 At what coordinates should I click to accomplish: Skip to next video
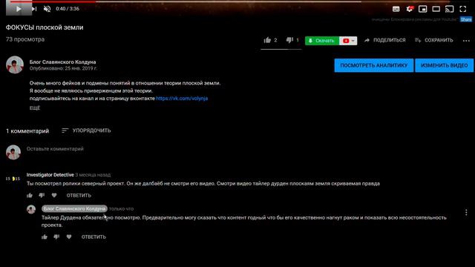coord(34,9)
